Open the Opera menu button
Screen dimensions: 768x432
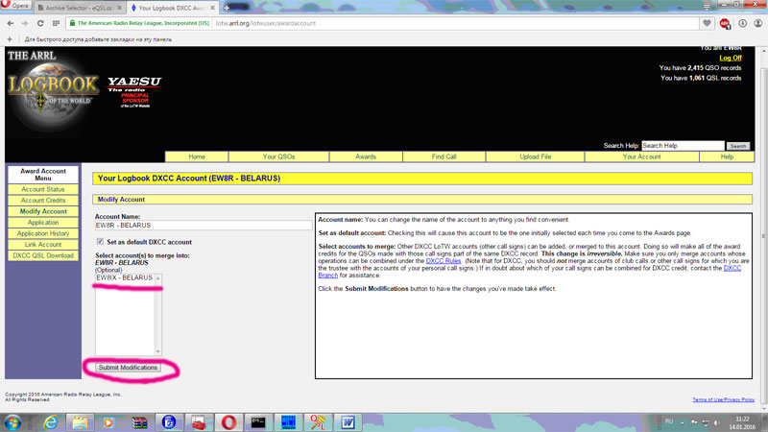(15, 7)
